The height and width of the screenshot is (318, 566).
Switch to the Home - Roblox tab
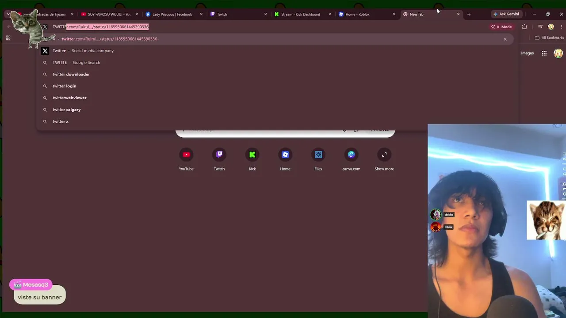366,14
